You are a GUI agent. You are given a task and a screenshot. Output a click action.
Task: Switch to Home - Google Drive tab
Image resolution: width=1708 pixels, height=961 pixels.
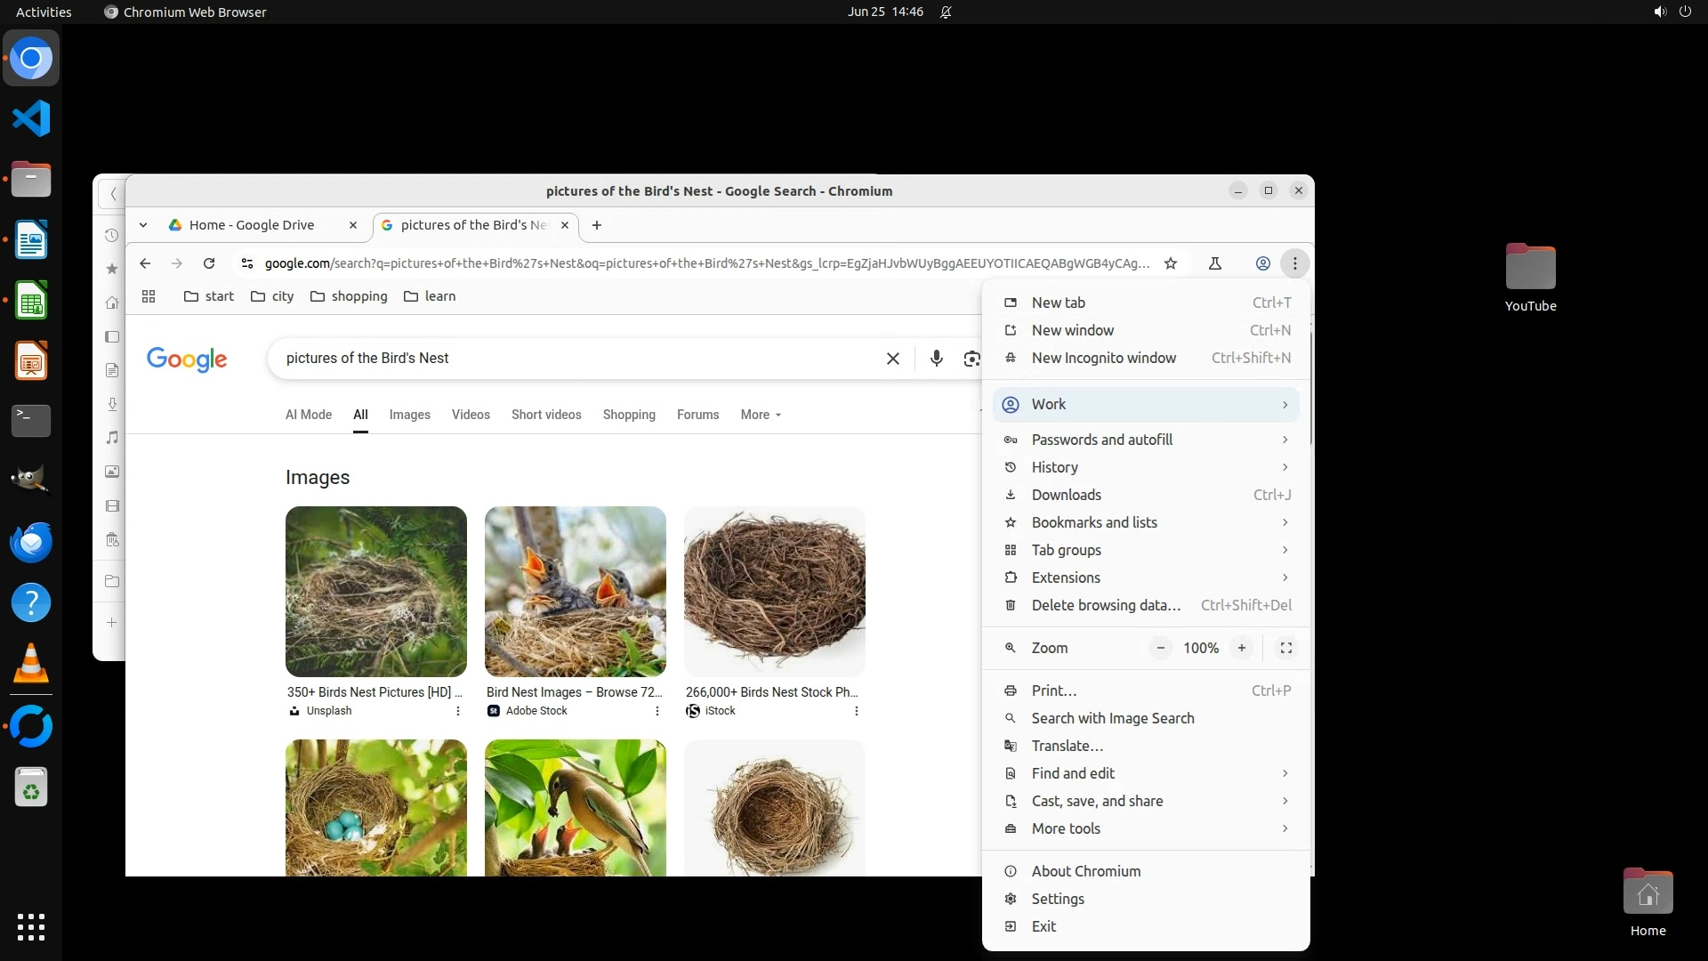click(x=252, y=225)
